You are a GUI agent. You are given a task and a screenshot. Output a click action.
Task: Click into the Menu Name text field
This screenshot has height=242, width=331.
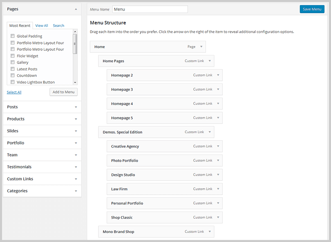pyautogui.click(x=150, y=9)
